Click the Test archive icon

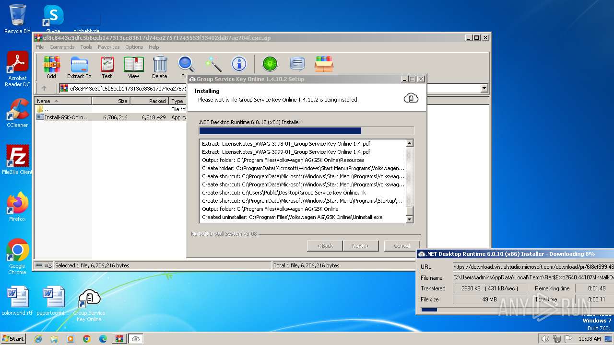point(107,67)
